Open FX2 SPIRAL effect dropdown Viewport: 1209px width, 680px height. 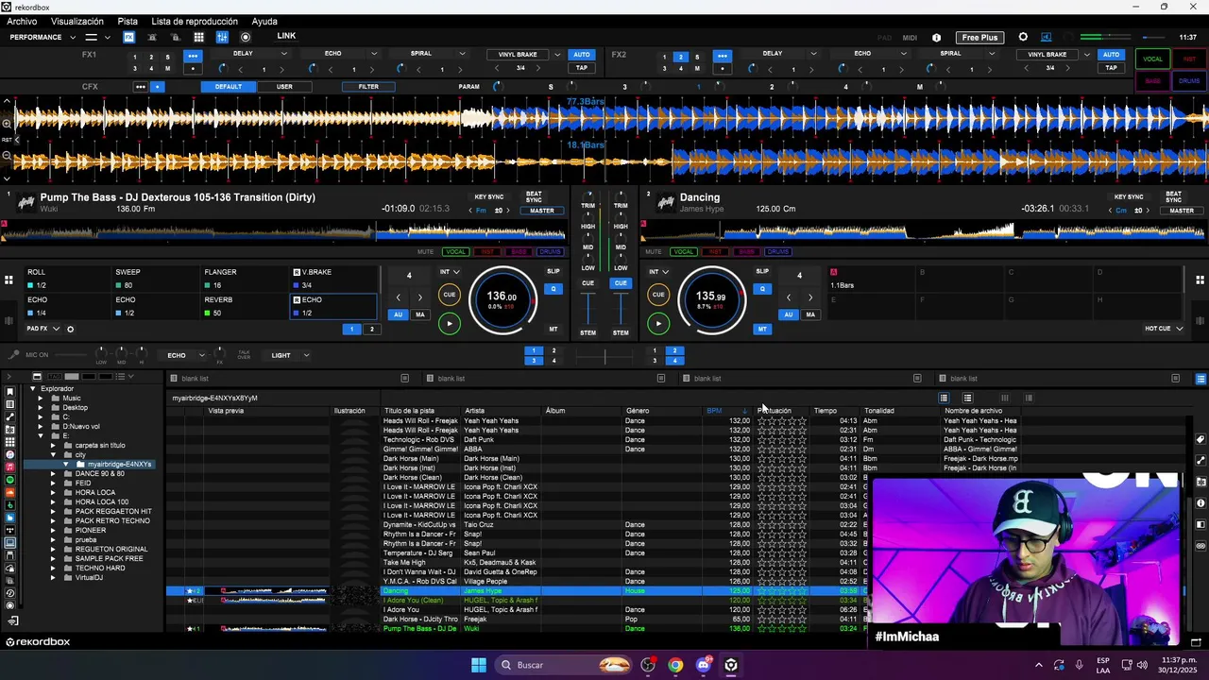pyautogui.click(x=992, y=54)
